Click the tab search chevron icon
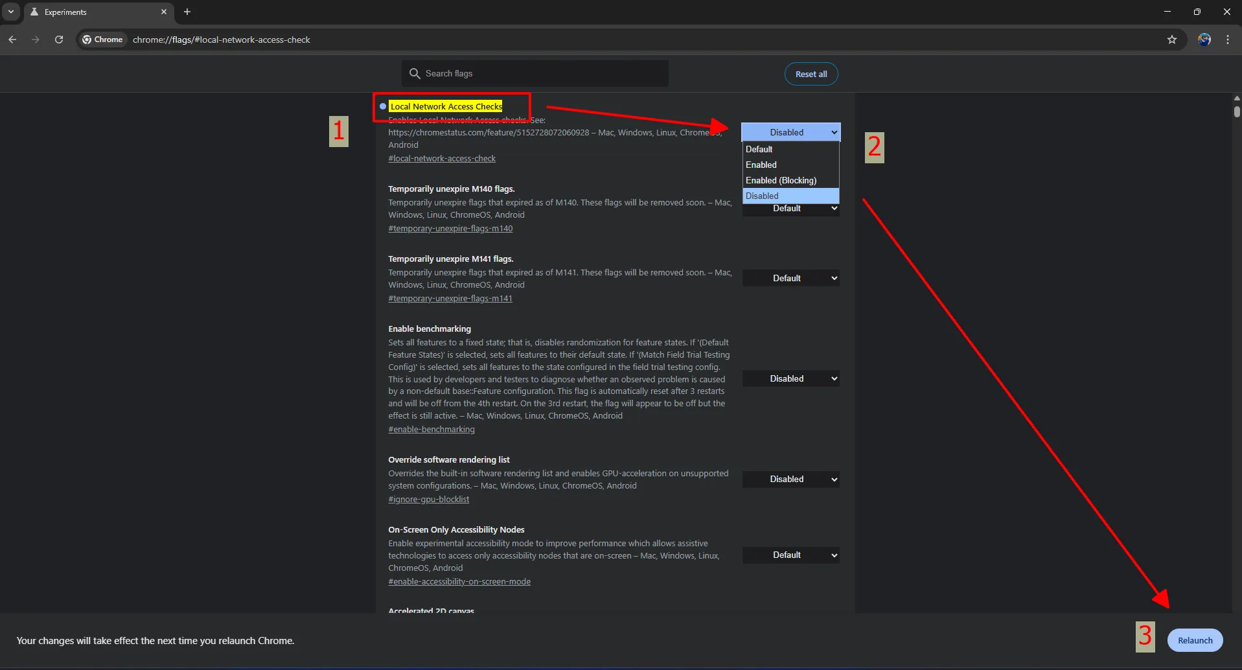This screenshot has width=1242, height=670. click(x=11, y=12)
